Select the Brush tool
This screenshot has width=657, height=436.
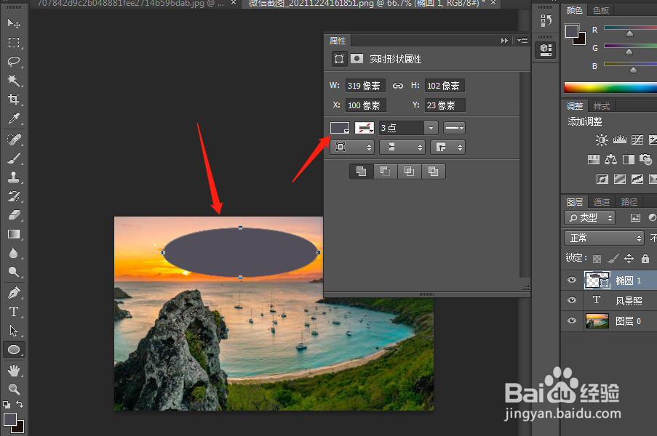click(14, 158)
